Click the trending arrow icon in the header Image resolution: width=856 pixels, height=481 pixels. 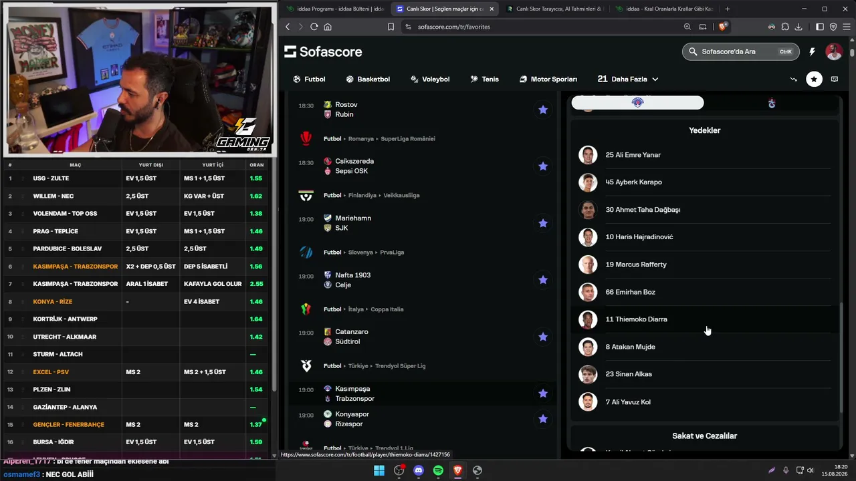(794, 79)
